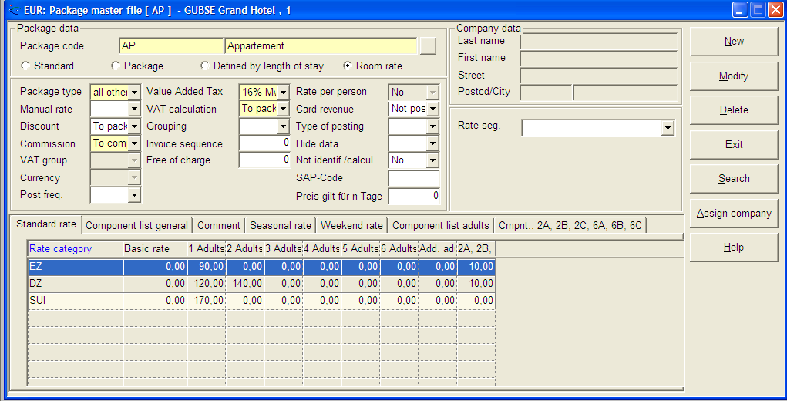This screenshot has height=401, width=787.
Task: Click the Free of charge field
Action: pos(264,160)
